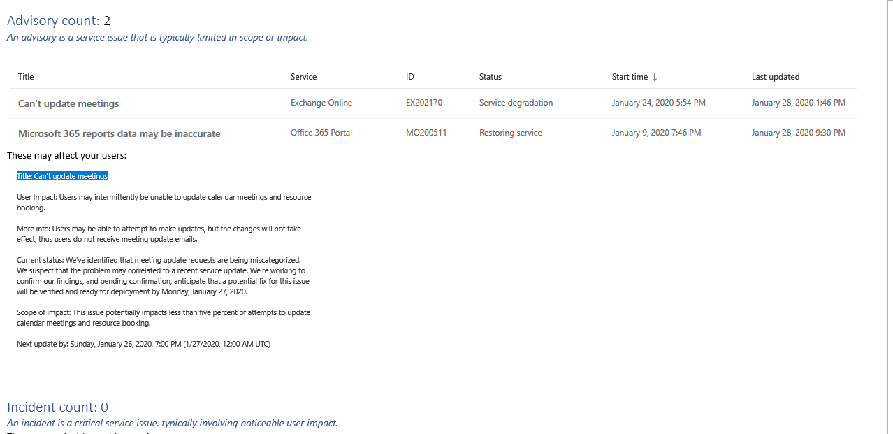Select the Office 365 Portal service cell
This screenshot has width=893, height=434.
[x=323, y=133]
